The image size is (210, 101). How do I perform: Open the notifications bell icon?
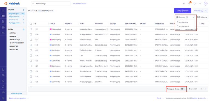(x=189, y=4)
